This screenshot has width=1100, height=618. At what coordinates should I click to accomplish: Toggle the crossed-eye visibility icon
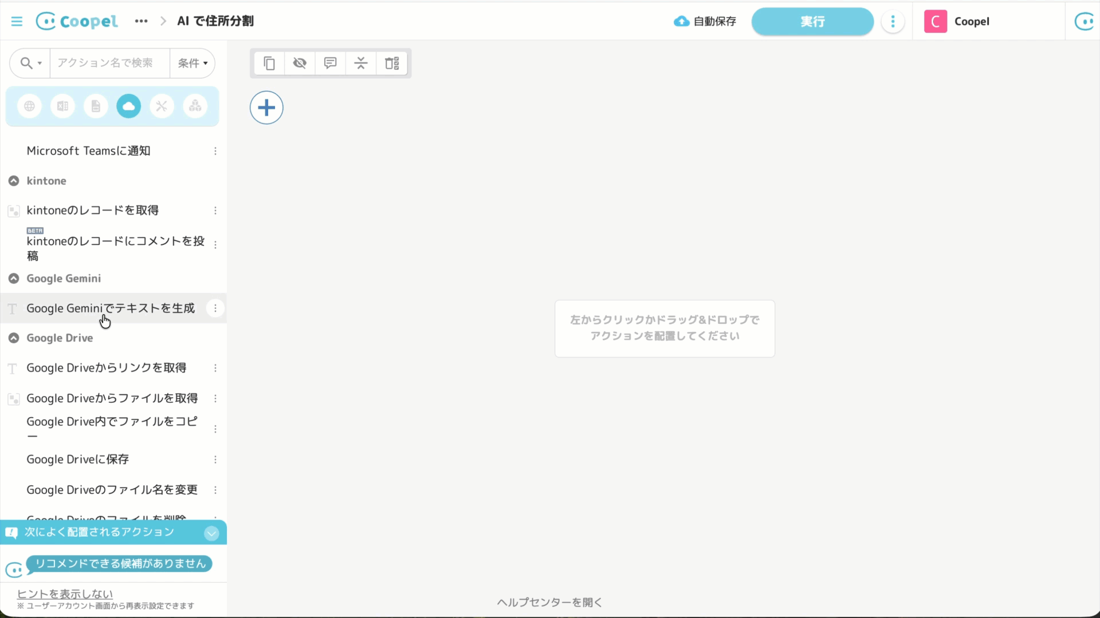[300, 63]
